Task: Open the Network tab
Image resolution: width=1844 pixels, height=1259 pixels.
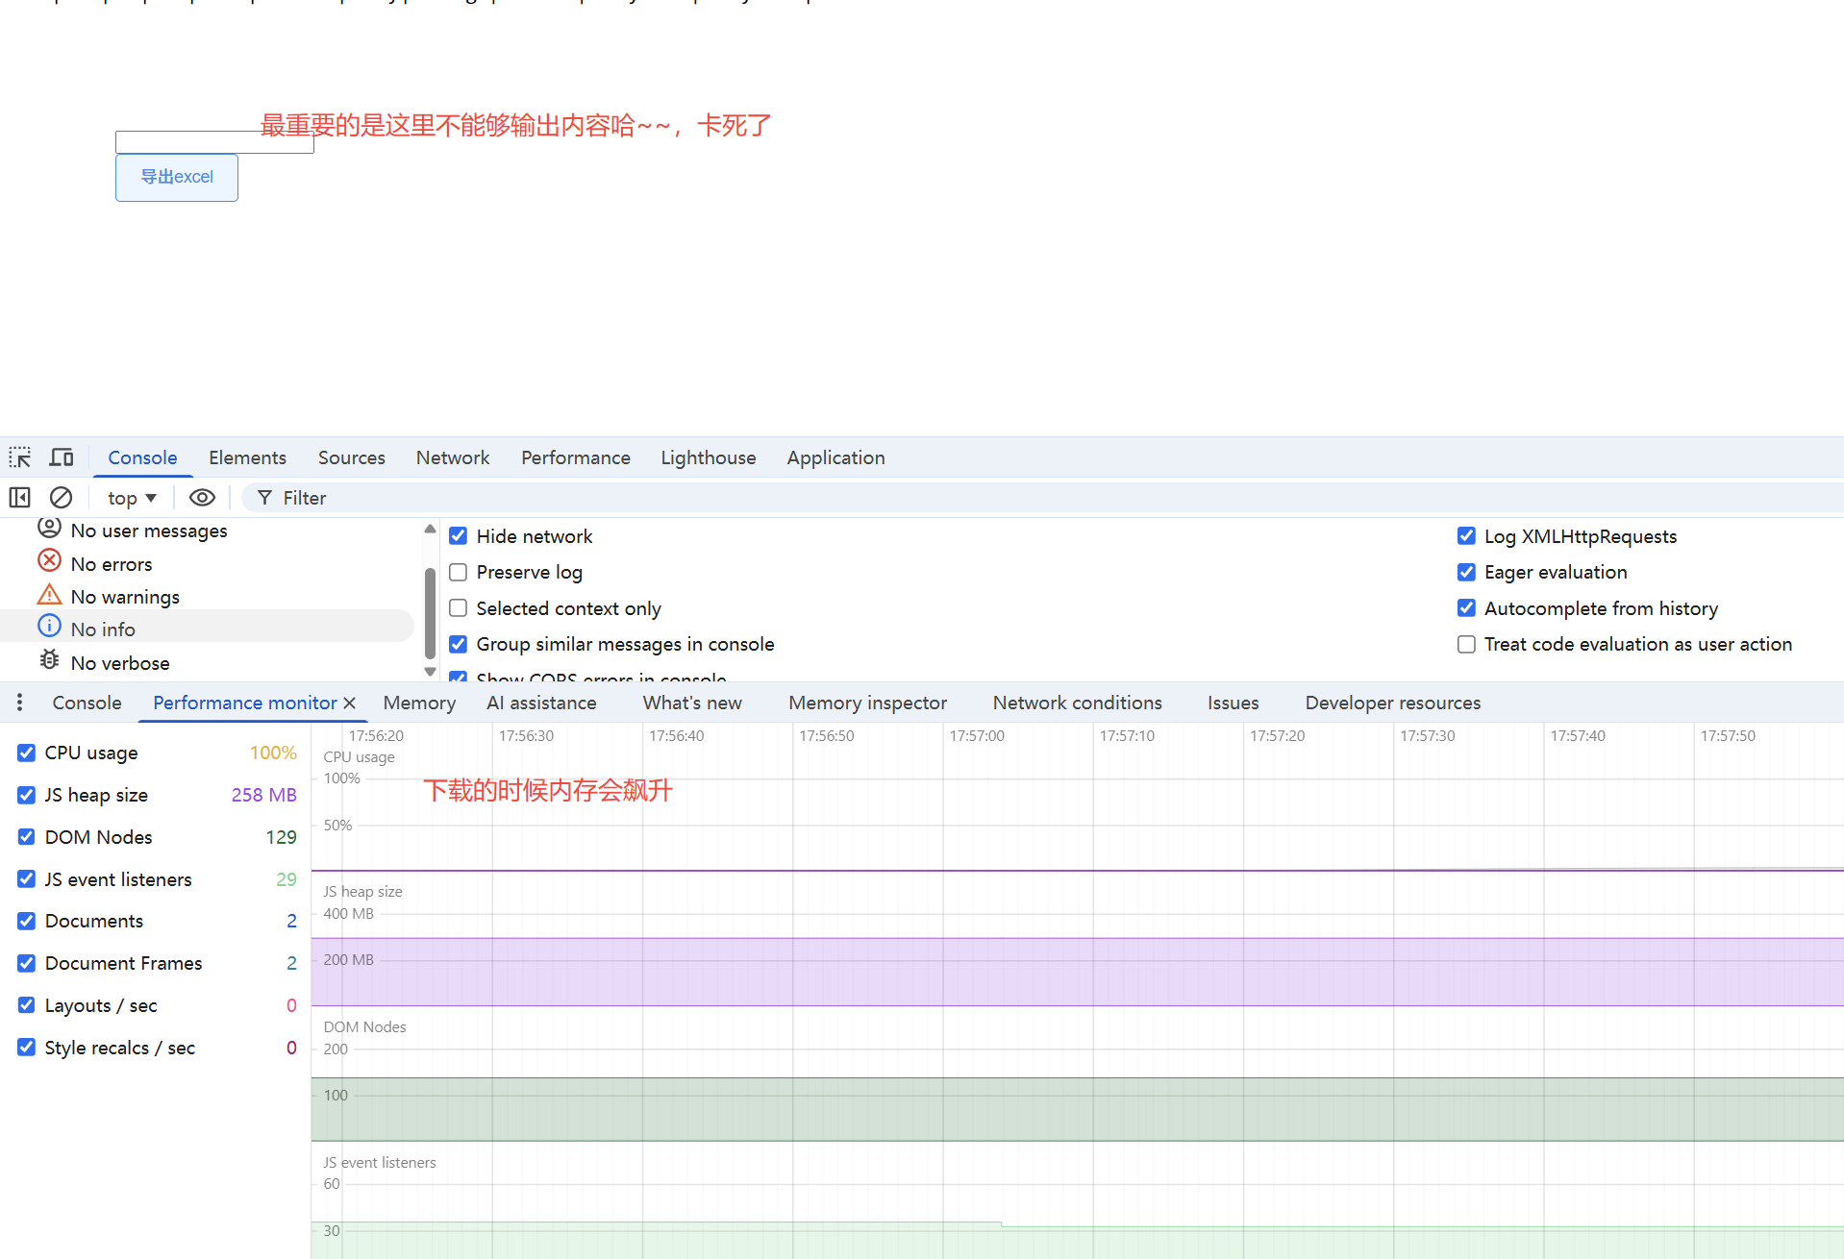Action: point(453,457)
